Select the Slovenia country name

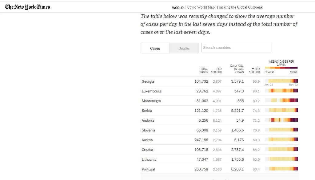[148, 130]
